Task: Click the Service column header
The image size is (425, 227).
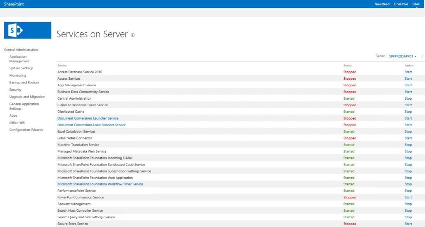Action: [x=62, y=66]
